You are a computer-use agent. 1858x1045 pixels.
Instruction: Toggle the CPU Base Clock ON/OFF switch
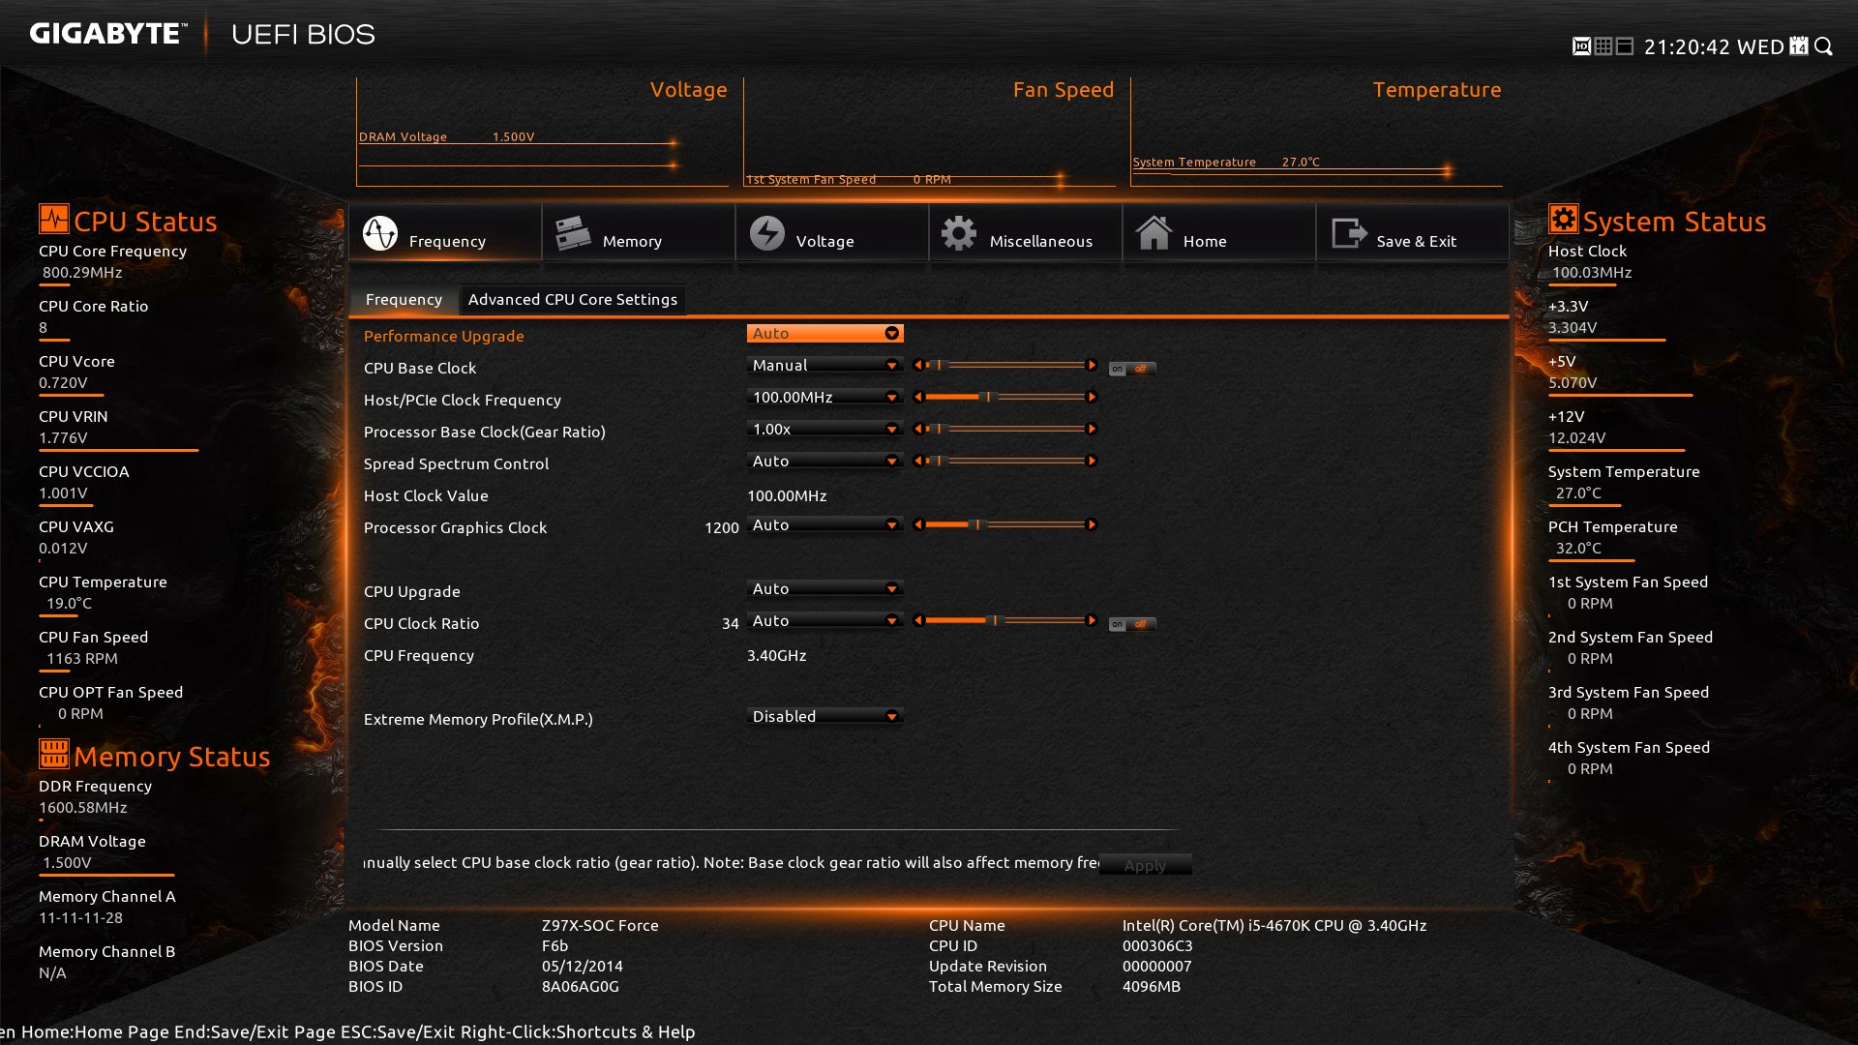(x=1129, y=369)
